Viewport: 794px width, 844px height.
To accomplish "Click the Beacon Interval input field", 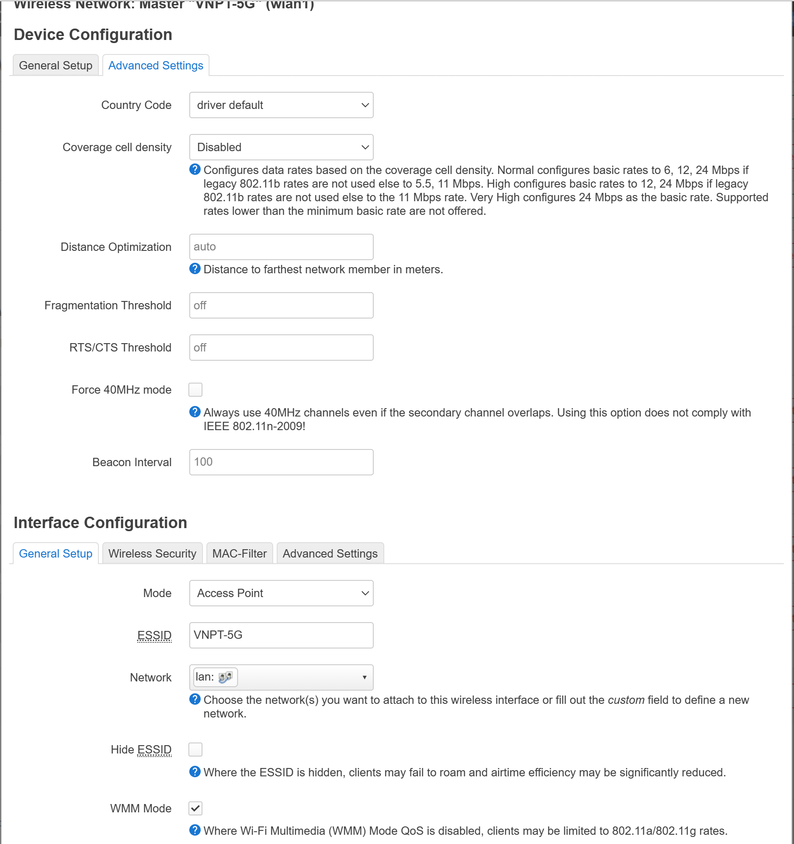I will click(282, 462).
